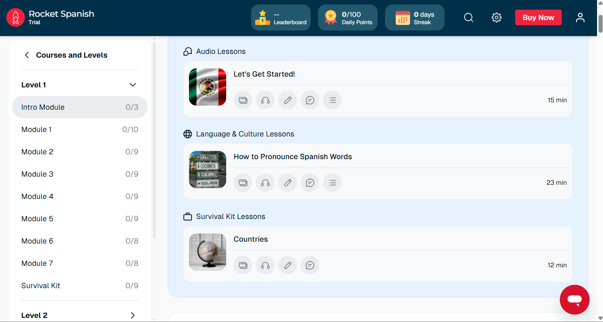Open the red chat support bubble

574,299
